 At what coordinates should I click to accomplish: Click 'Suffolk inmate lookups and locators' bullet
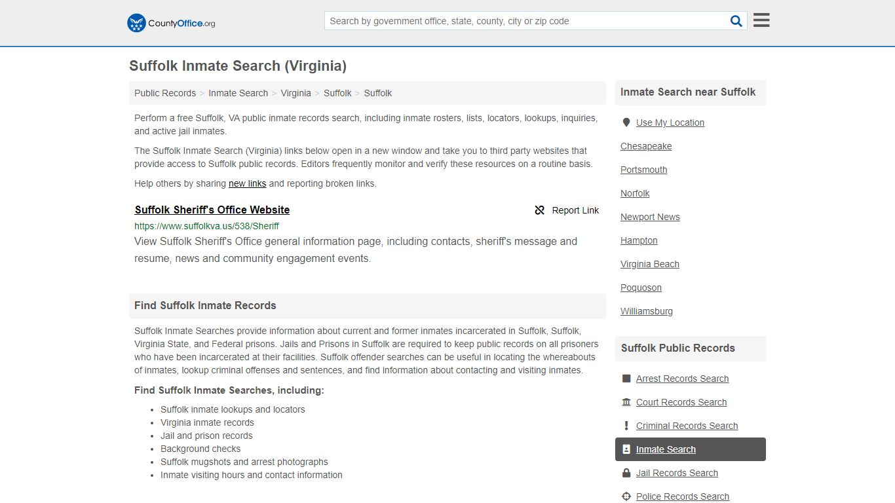(x=233, y=409)
